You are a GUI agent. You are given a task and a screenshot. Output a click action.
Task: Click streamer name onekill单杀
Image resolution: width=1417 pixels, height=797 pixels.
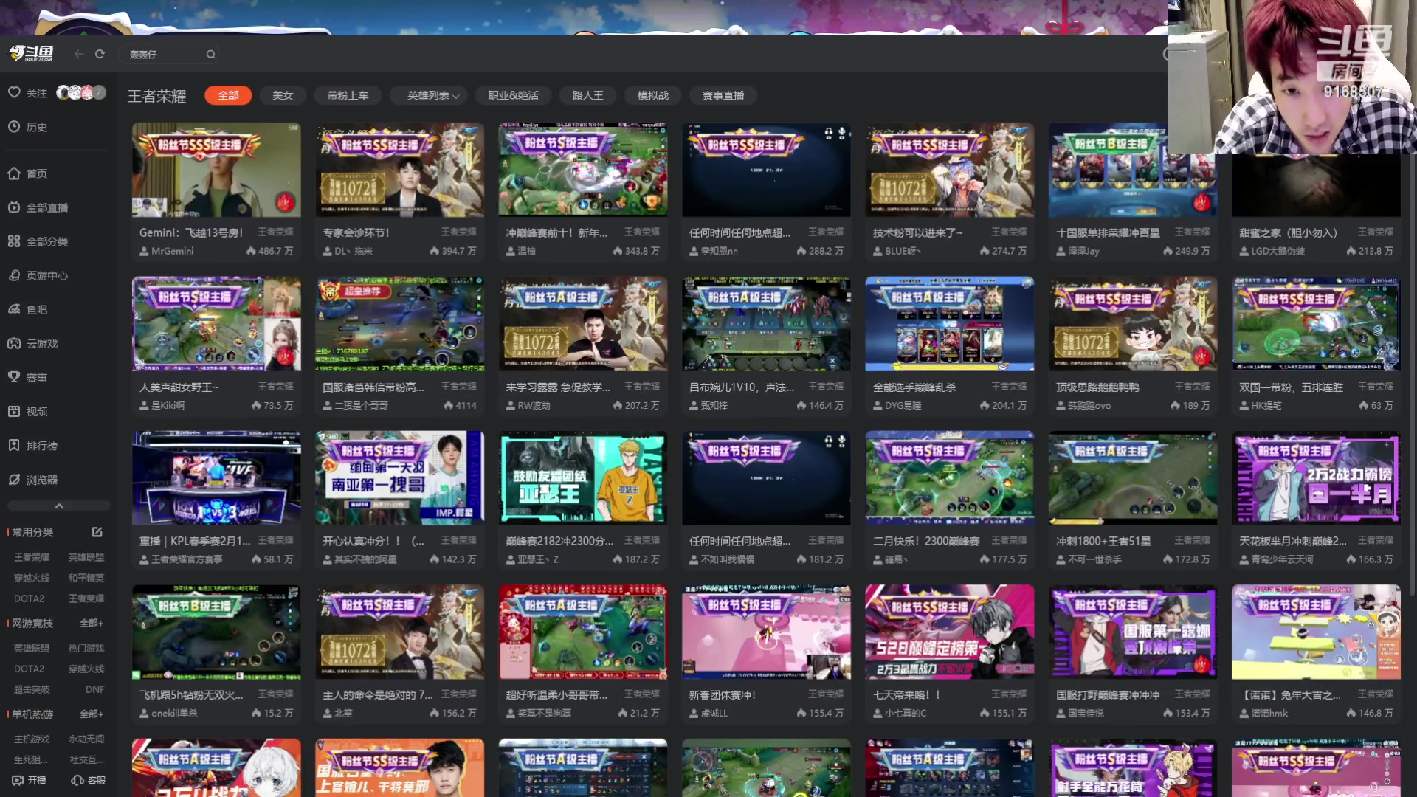click(x=174, y=713)
